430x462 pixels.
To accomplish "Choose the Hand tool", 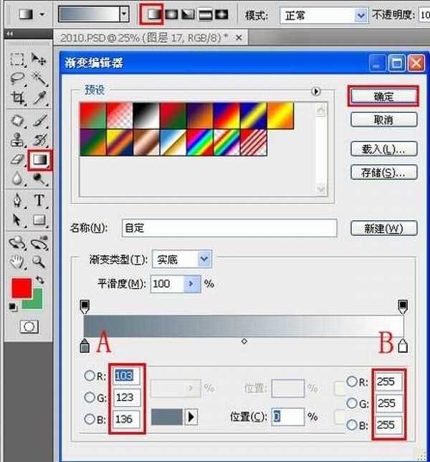I will 19,262.
